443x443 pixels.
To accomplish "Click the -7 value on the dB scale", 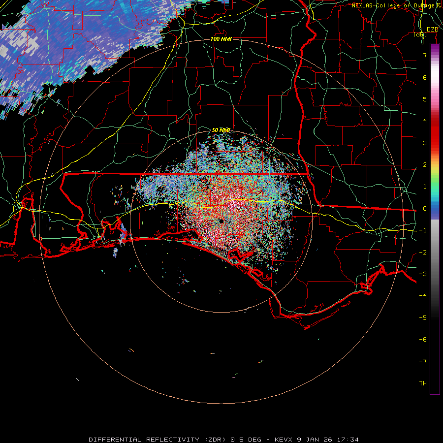I will (423, 361).
